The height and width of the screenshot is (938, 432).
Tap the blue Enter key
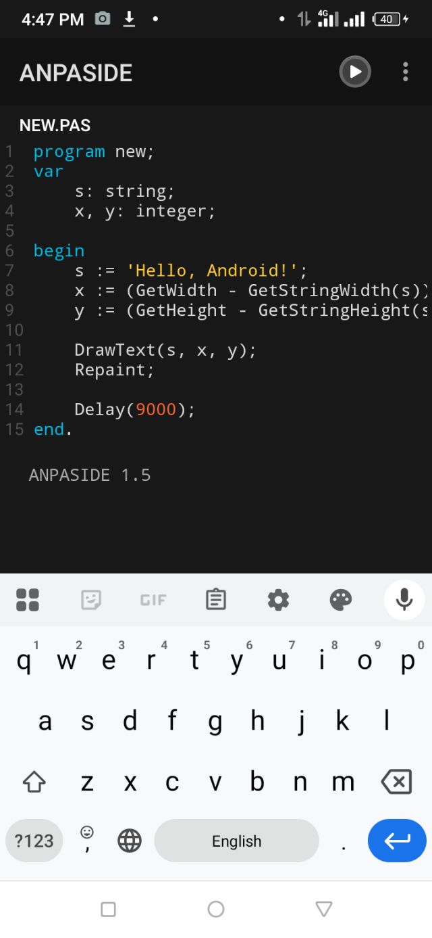(x=397, y=841)
